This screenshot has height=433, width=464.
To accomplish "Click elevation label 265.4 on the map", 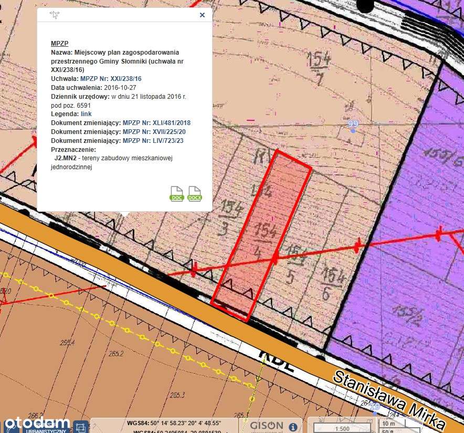I will 67,343.
